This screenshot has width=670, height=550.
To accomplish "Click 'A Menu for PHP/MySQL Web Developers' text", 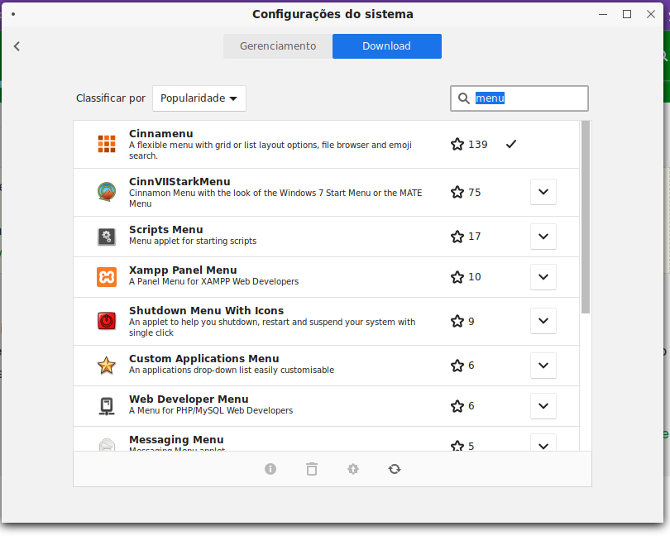I will (x=211, y=411).
